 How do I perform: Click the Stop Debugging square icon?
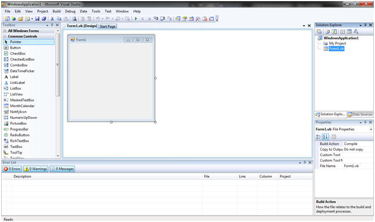(x=149, y=19)
